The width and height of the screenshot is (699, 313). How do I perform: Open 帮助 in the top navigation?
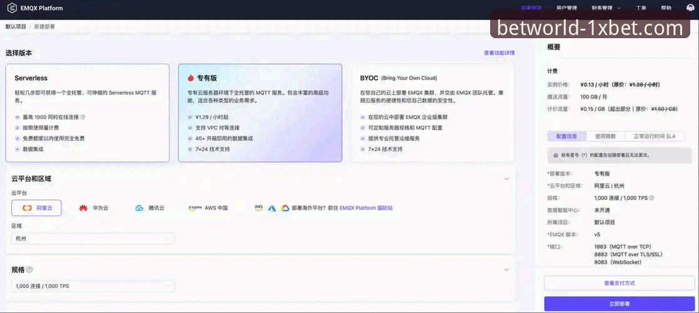[666, 8]
